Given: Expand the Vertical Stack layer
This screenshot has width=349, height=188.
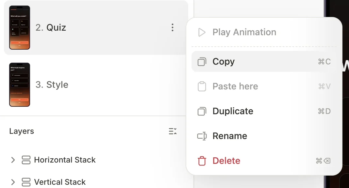Looking at the screenshot, I should tap(13, 182).
